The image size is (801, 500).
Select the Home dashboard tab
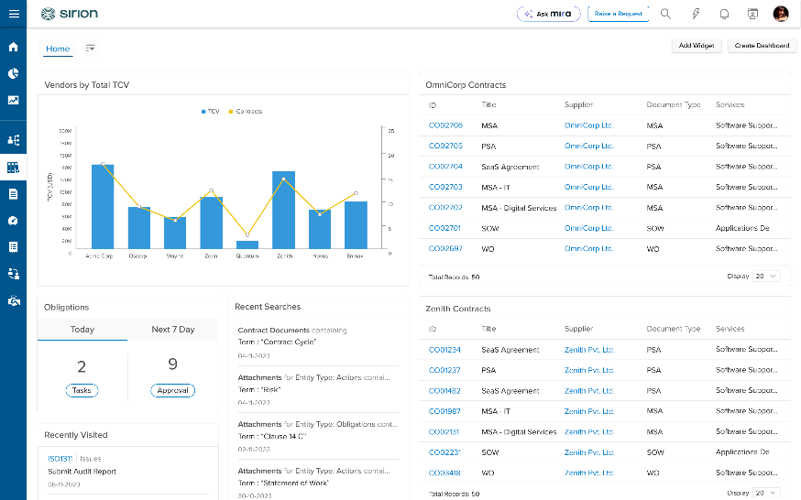58,49
